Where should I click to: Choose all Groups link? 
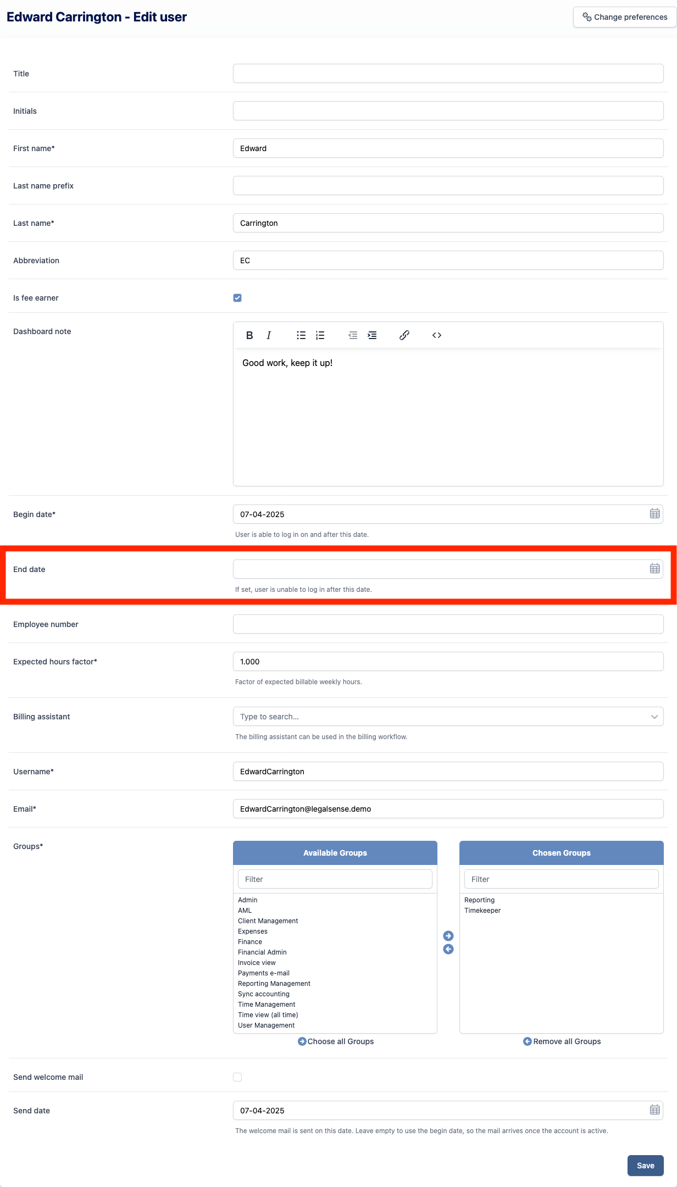pos(336,1041)
